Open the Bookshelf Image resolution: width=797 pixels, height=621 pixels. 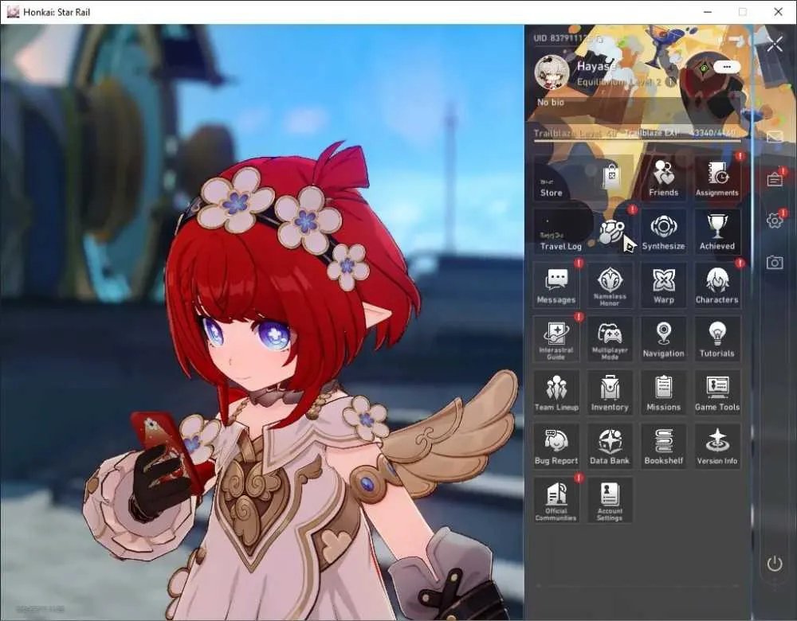(x=663, y=447)
